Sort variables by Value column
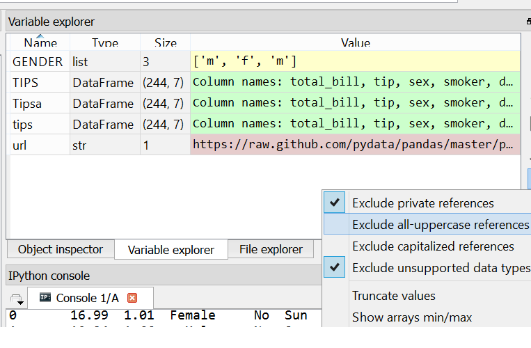This screenshot has height=348, width=531. 355,42
